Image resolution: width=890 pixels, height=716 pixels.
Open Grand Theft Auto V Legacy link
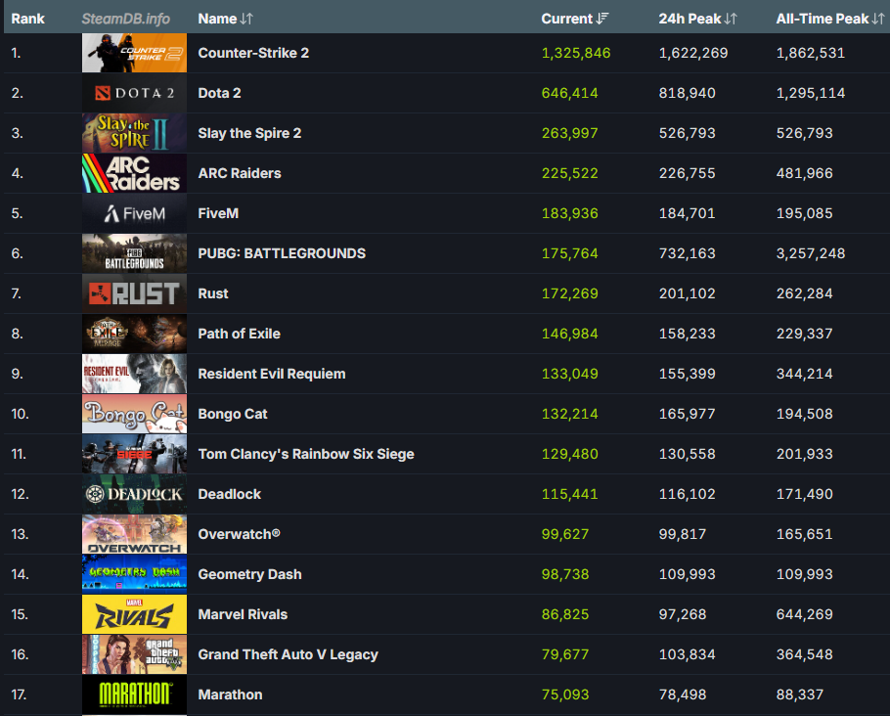[x=288, y=654]
